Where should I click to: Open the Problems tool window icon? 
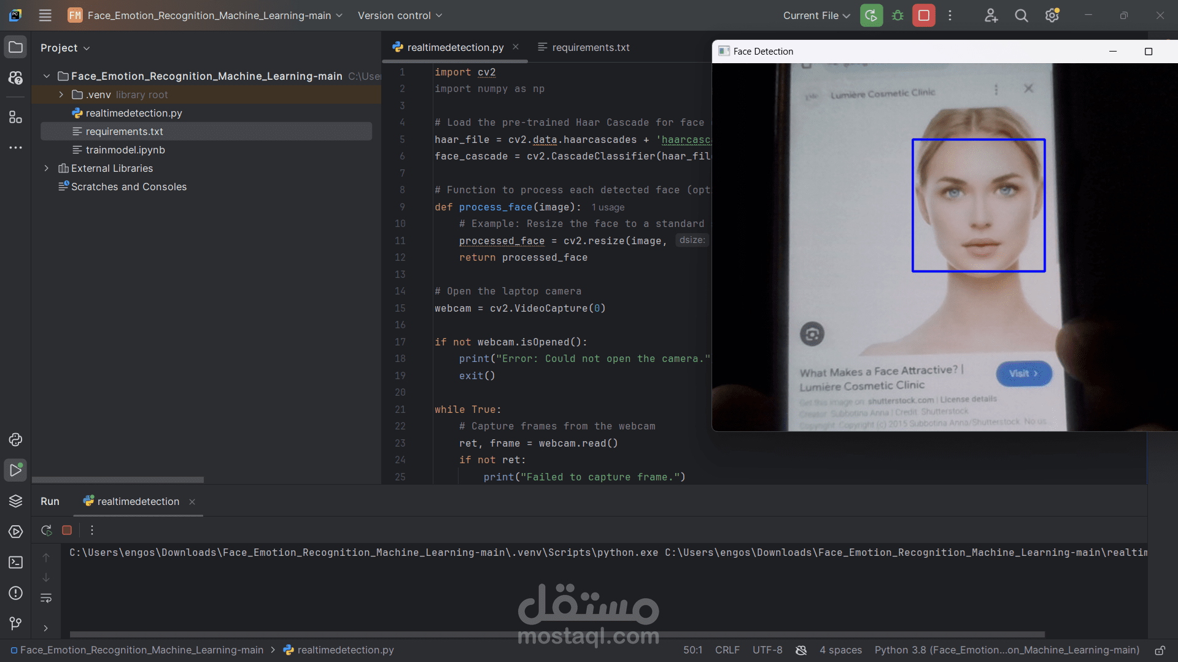[x=15, y=593]
